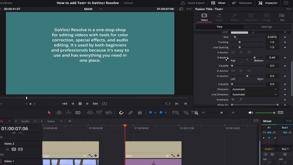The image size is (293, 165).
Task: Disable the Video 2 track
Action: 20,149
